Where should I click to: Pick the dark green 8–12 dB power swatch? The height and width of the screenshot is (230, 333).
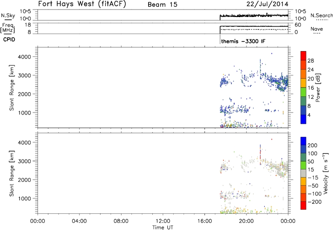pyautogui.click(x=303, y=101)
